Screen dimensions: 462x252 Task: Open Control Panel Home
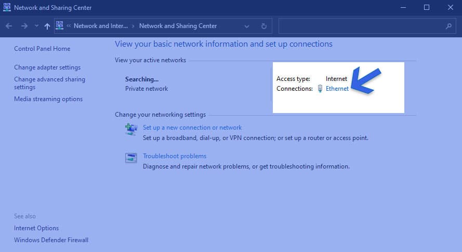(42, 49)
